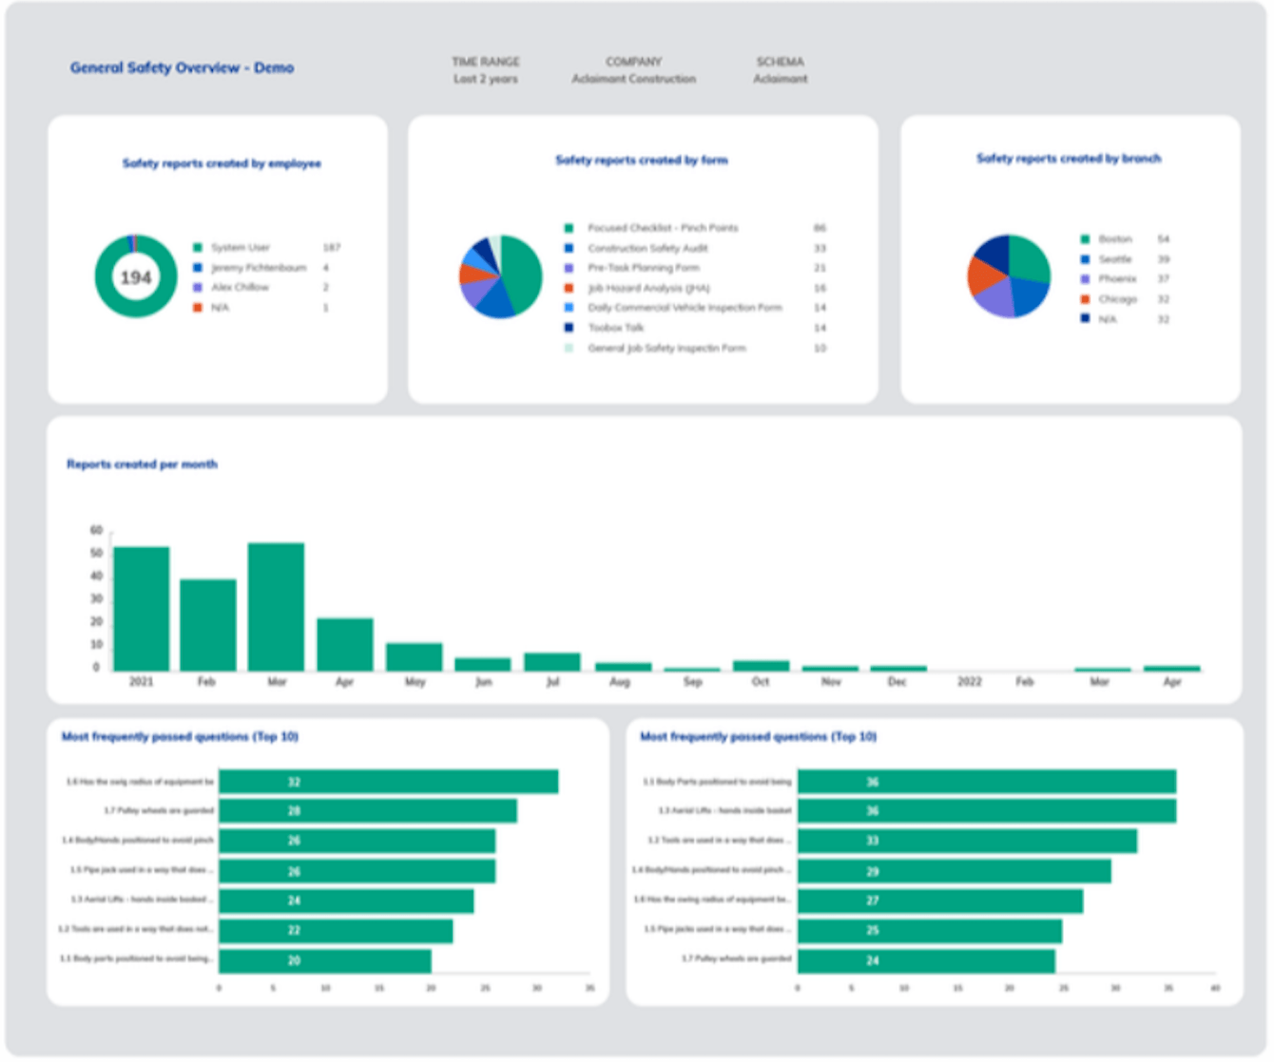
Task: Click the Reports created per month heading
Action: pos(142,465)
